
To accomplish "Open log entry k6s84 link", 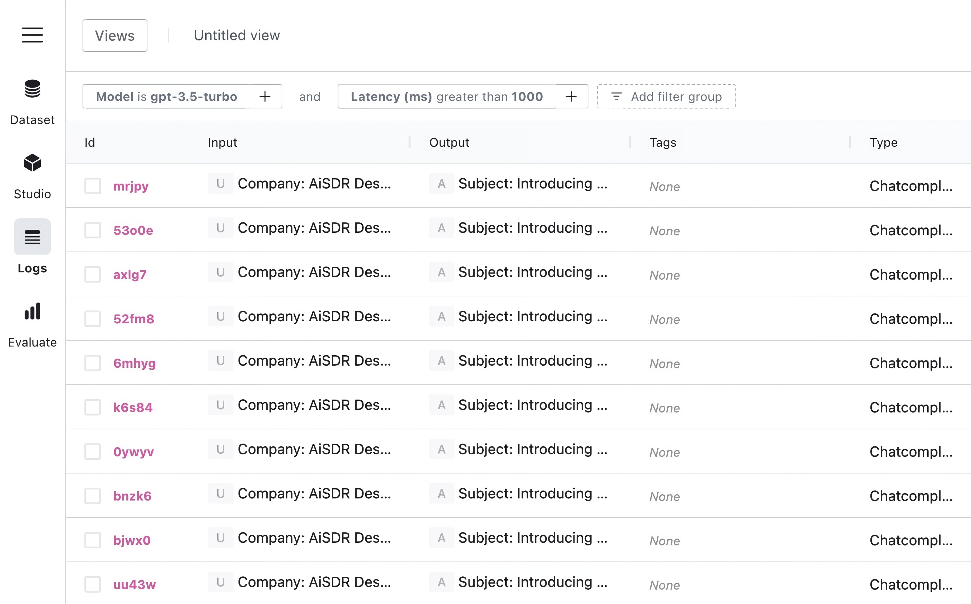I will point(133,408).
